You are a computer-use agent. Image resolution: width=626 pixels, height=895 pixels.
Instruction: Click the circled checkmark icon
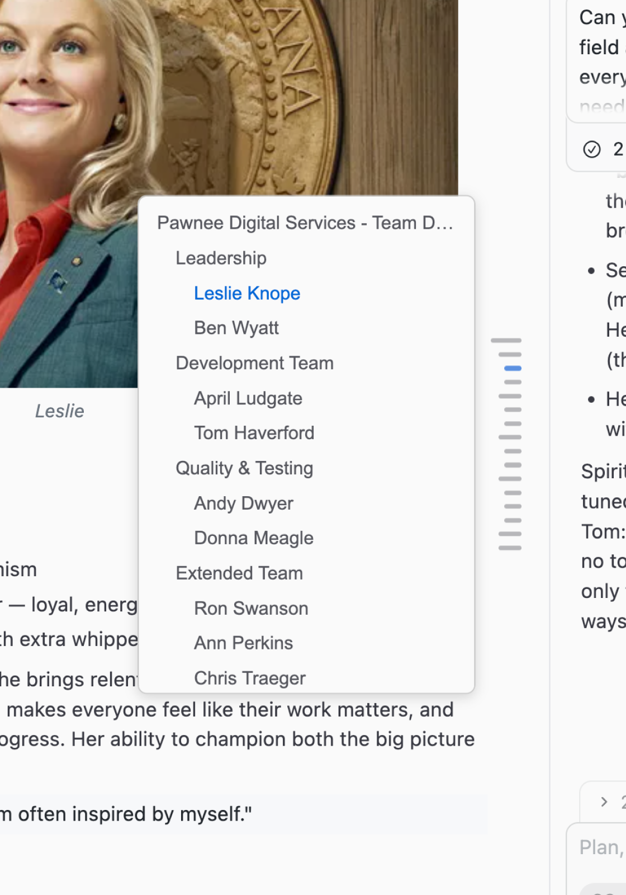click(591, 149)
